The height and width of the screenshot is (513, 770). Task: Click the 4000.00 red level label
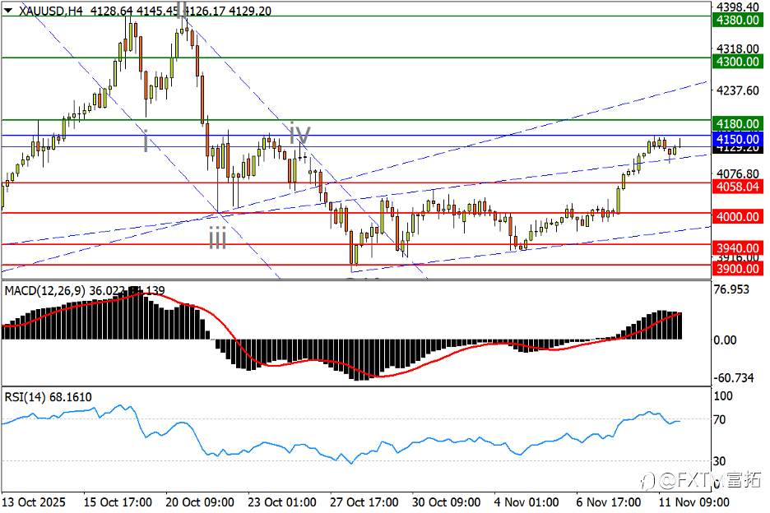738,216
